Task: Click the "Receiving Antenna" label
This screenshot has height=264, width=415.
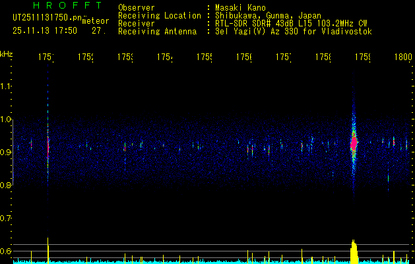Action: click(x=157, y=32)
